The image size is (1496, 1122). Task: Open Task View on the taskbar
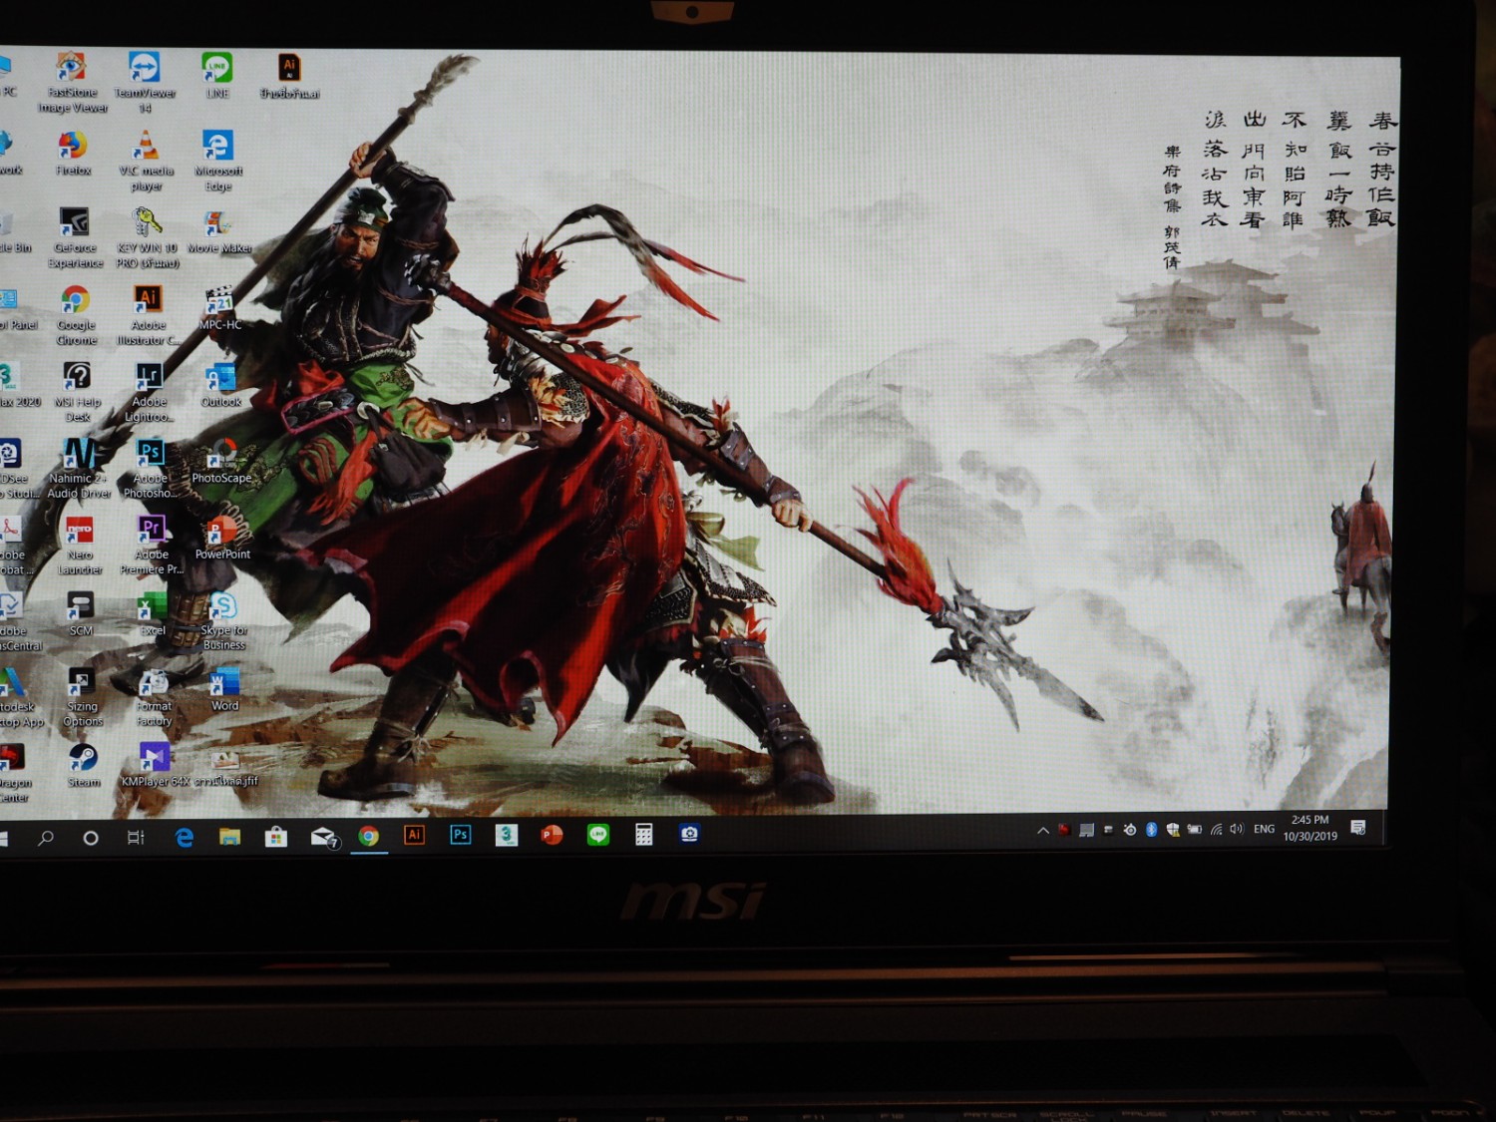(x=136, y=838)
